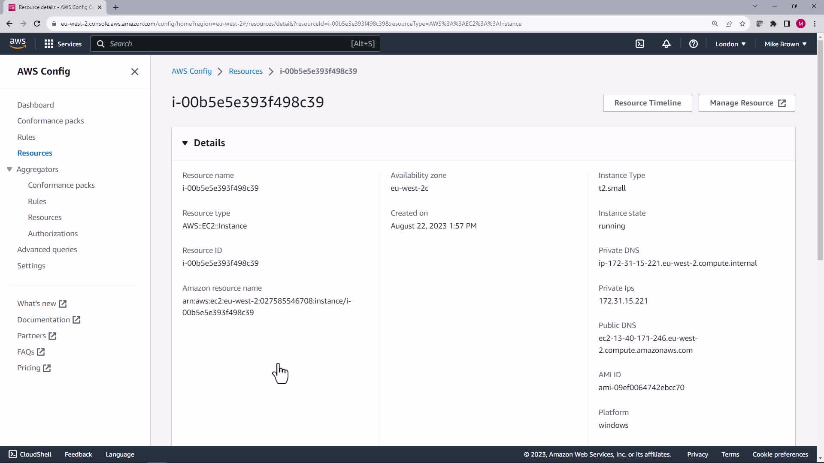The image size is (824, 463).
Task: Collapse the Aggregators tree section
Action: click(x=9, y=169)
